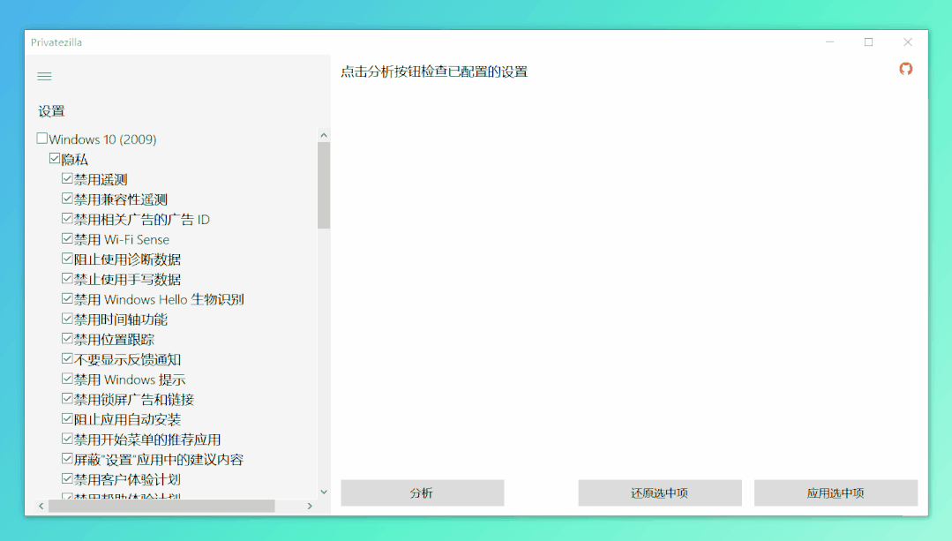952x541 pixels.
Task: Select the 禁用位置跟踪 label text
Action: (x=114, y=340)
